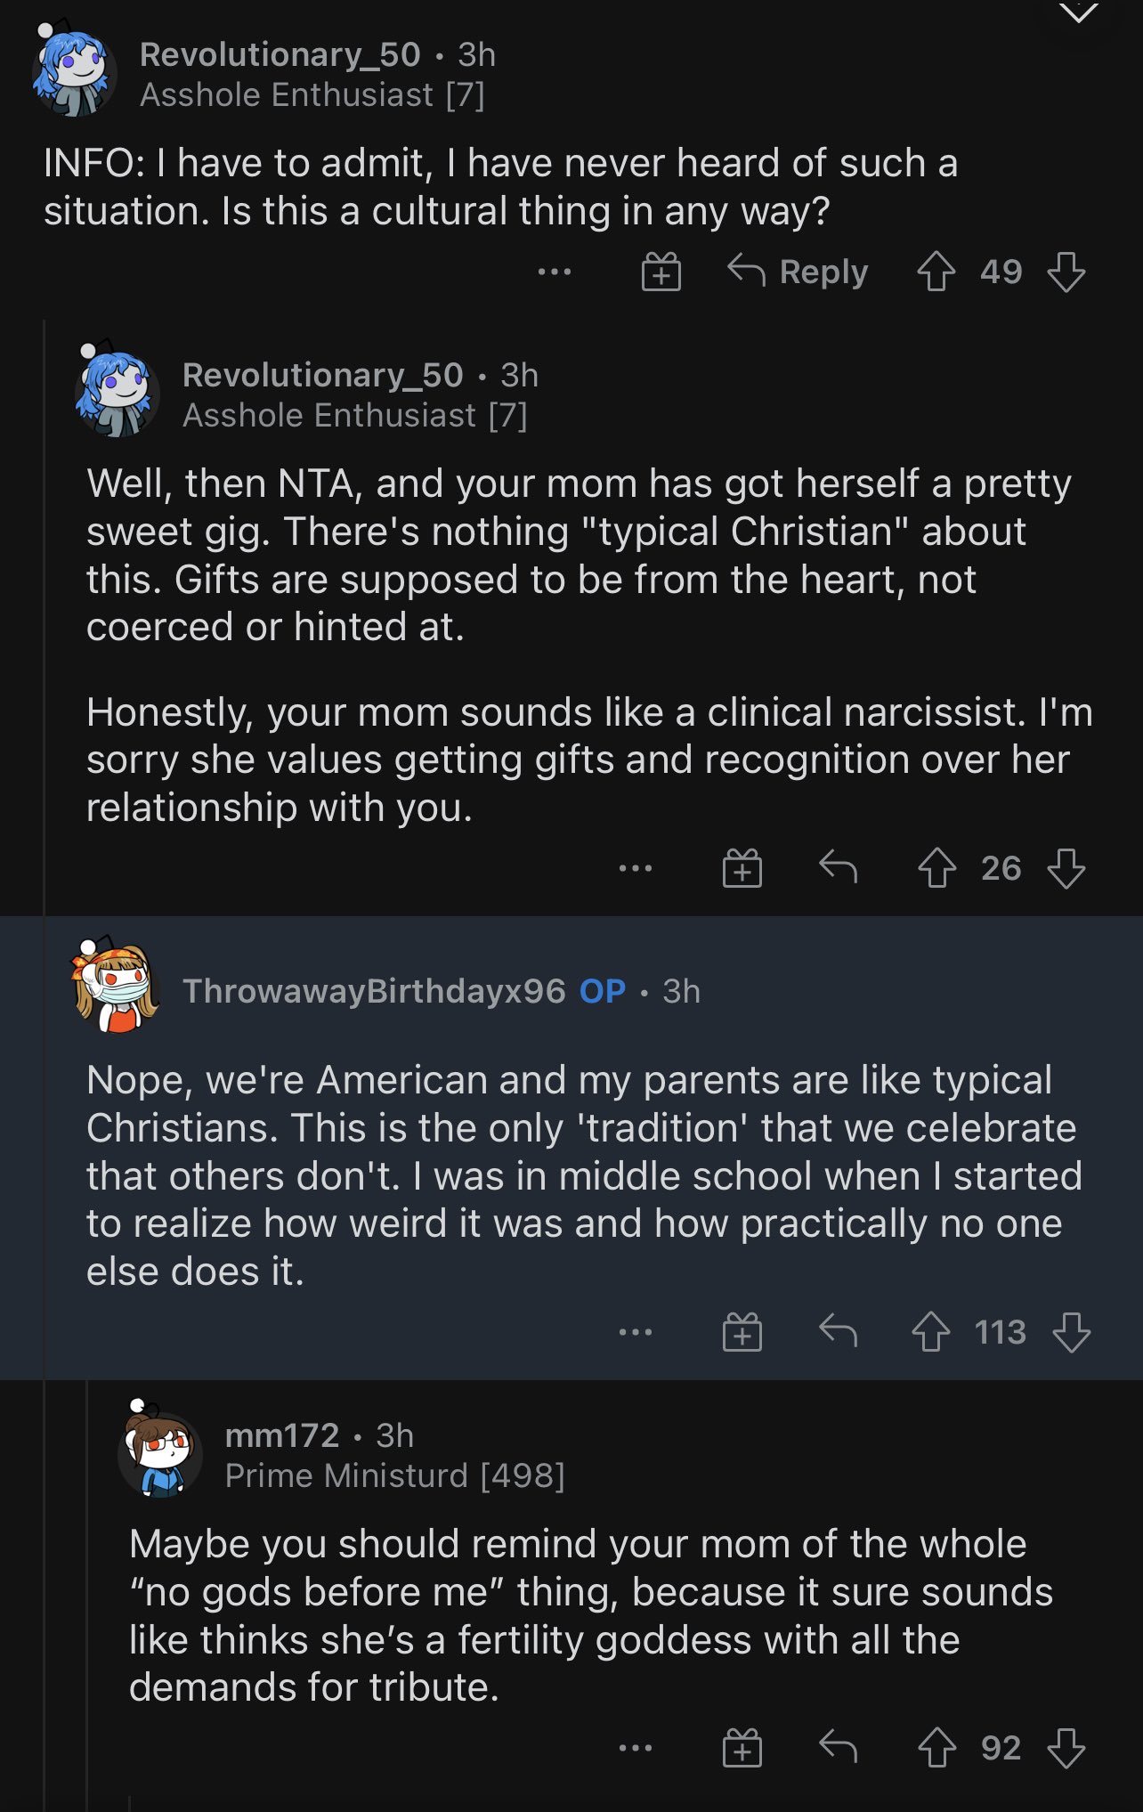
Task: Upvote the comment with 49 points
Action: click(x=936, y=272)
